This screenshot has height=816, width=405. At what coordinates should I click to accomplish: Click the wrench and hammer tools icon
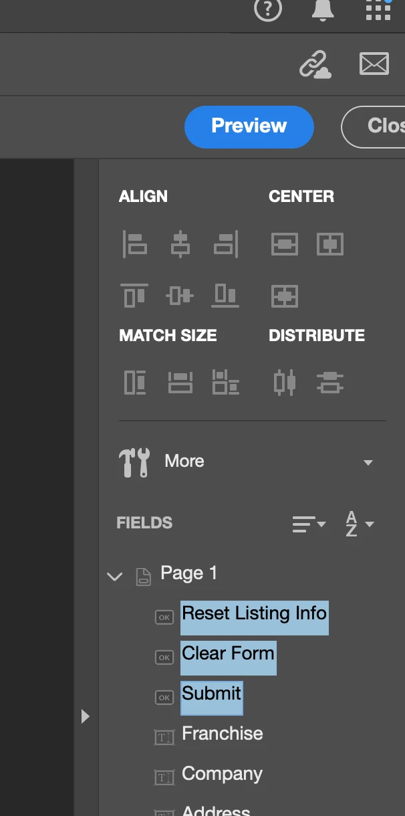(134, 462)
